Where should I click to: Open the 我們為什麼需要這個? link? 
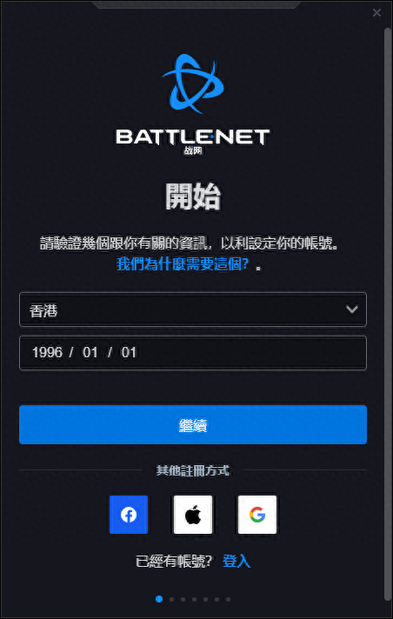183,264
